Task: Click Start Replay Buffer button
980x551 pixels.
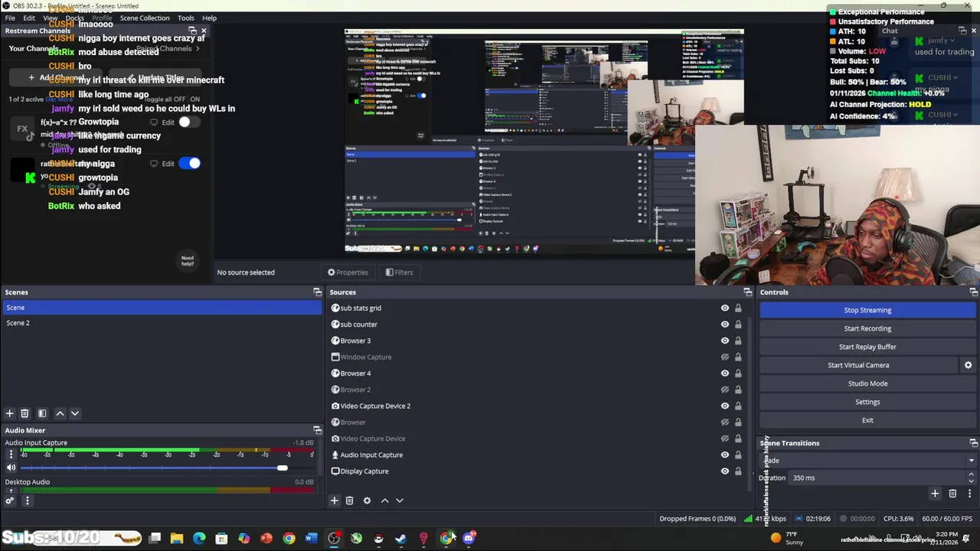Action: tap(867, 347)
